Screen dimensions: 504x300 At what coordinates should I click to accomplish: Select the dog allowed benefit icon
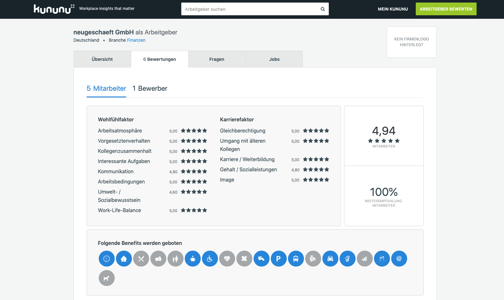coord(107,278)
